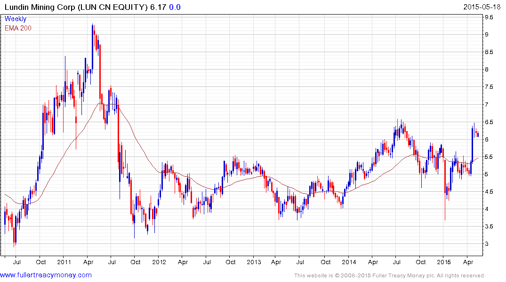Click the 'Apr' label following 2012
The width and height of the screenshot is (506, 282).
click(x=183, y=262)
